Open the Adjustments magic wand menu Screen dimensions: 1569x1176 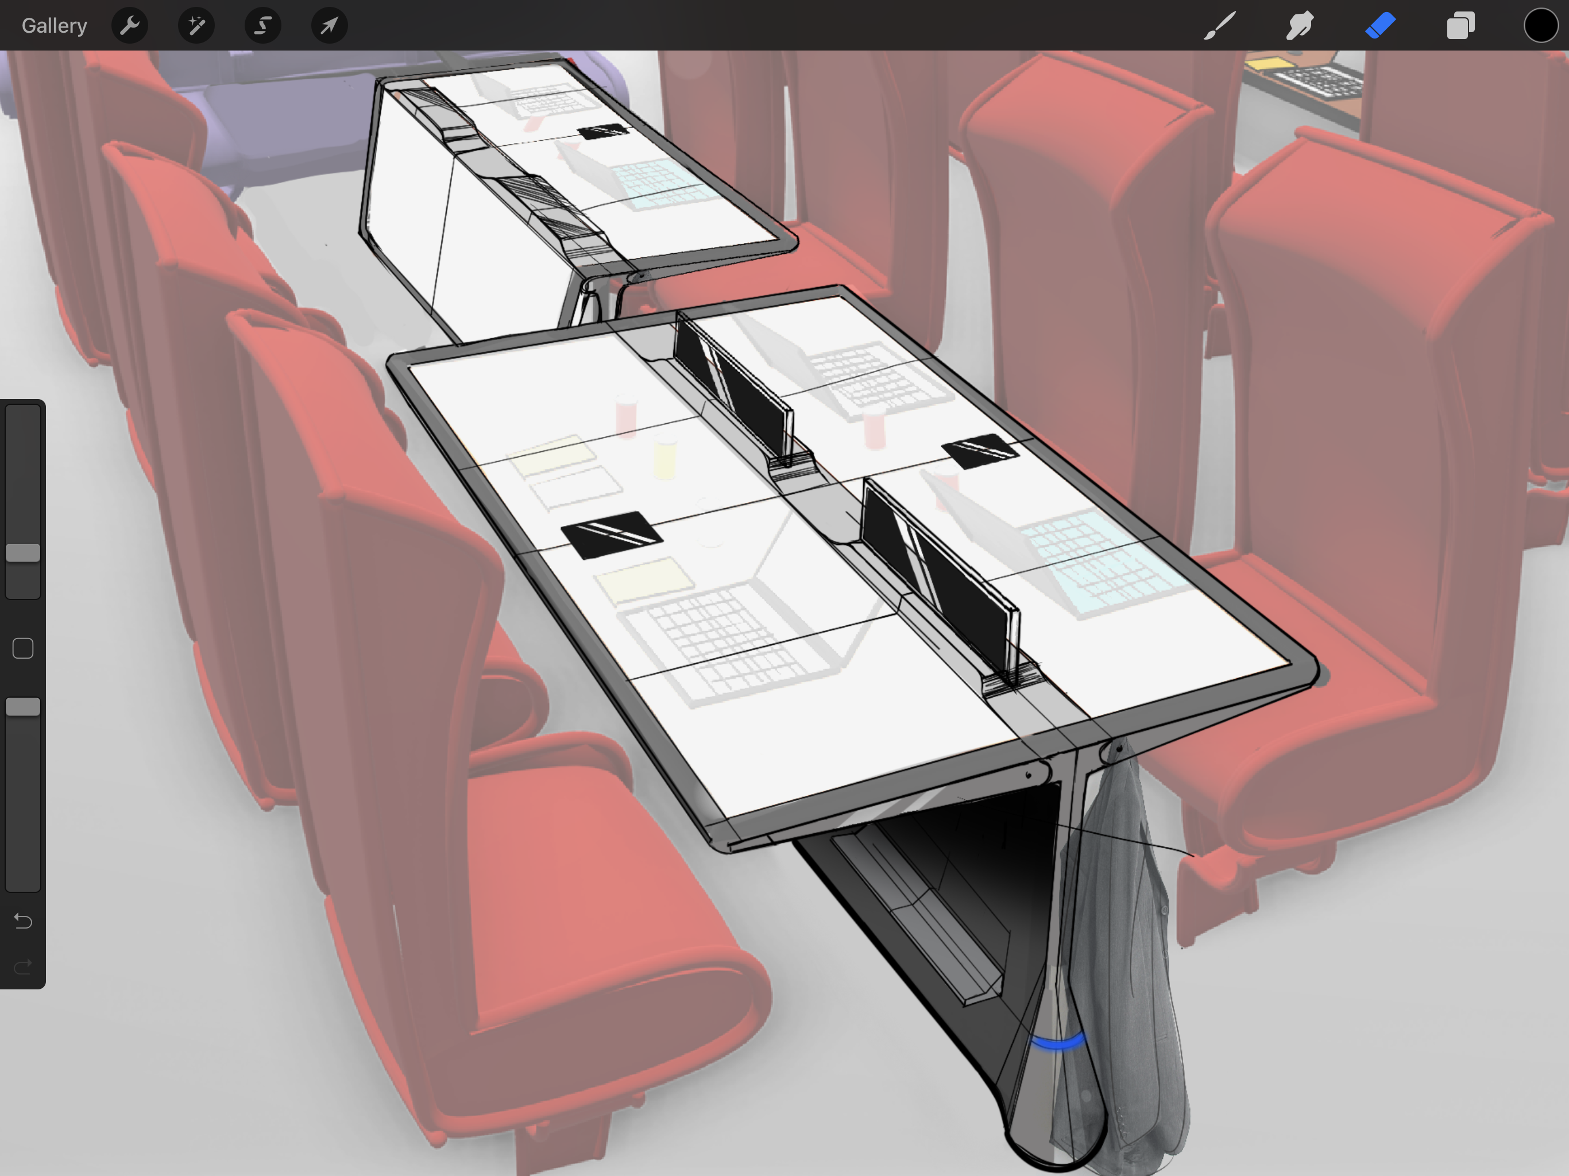pyautogui.click(x=196, y=25)
